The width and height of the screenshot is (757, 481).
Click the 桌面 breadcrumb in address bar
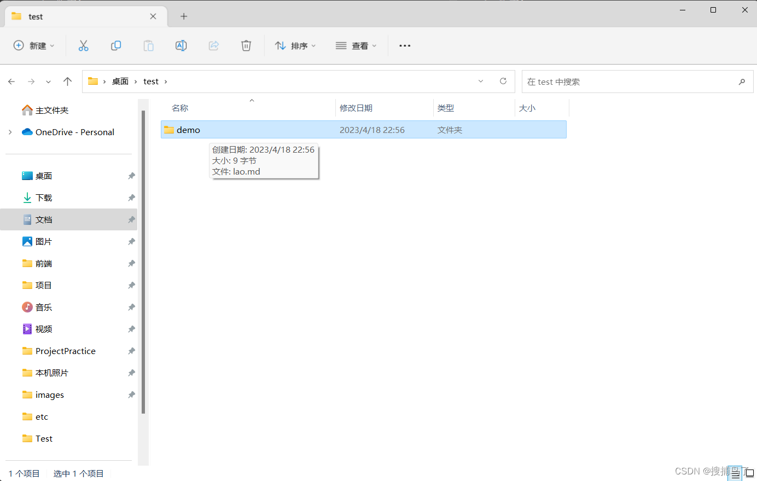(x=120, y=82)
